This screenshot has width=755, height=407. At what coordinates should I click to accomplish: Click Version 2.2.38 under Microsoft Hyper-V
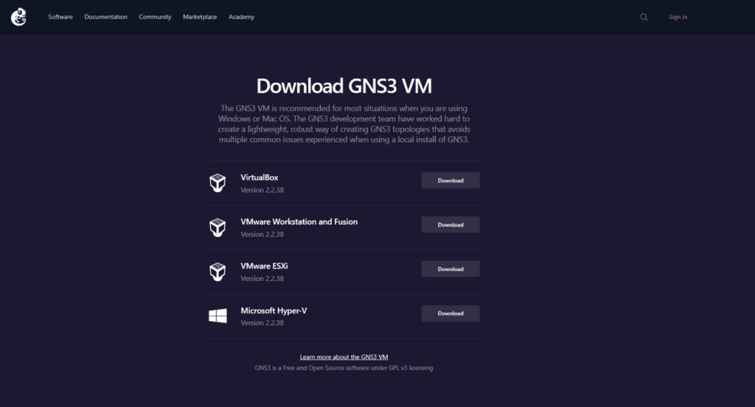click(262, 323)
